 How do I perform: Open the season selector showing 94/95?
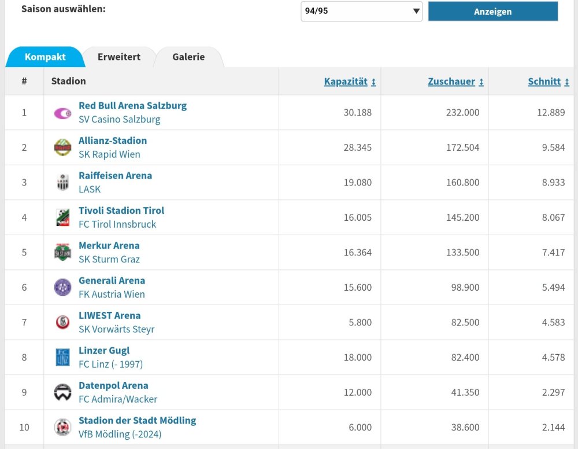(x=361, y=11)
